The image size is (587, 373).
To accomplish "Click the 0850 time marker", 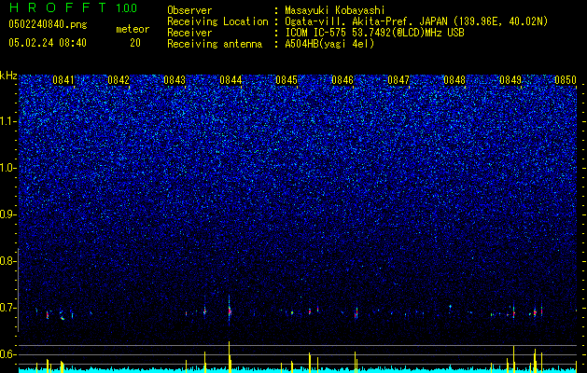I will [566, 80].
